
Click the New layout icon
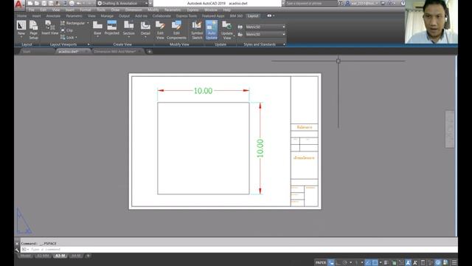pyautogui.click(x=21, y=25)
